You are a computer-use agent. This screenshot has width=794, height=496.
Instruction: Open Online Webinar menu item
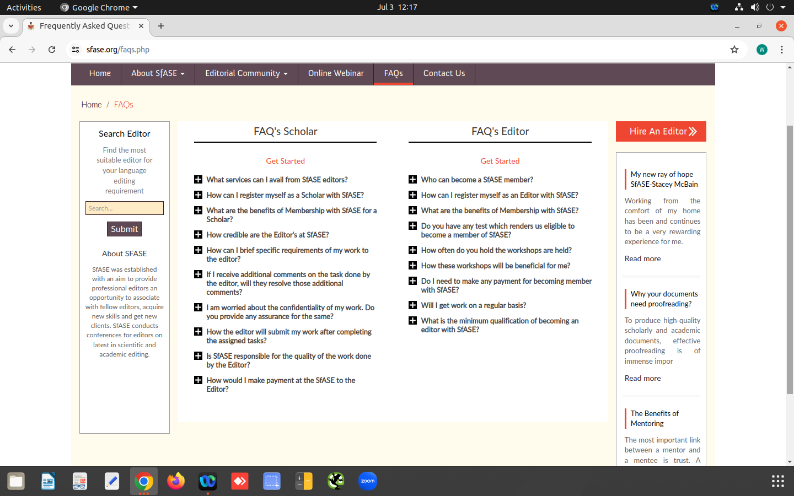336,73
